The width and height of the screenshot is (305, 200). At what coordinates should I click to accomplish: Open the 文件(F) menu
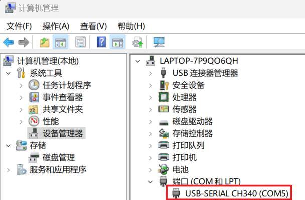pos(19,26)
